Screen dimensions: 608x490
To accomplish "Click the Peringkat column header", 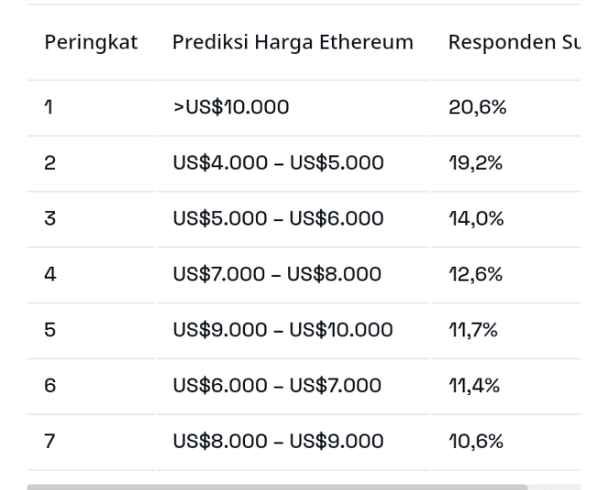I will click(91, 42).
